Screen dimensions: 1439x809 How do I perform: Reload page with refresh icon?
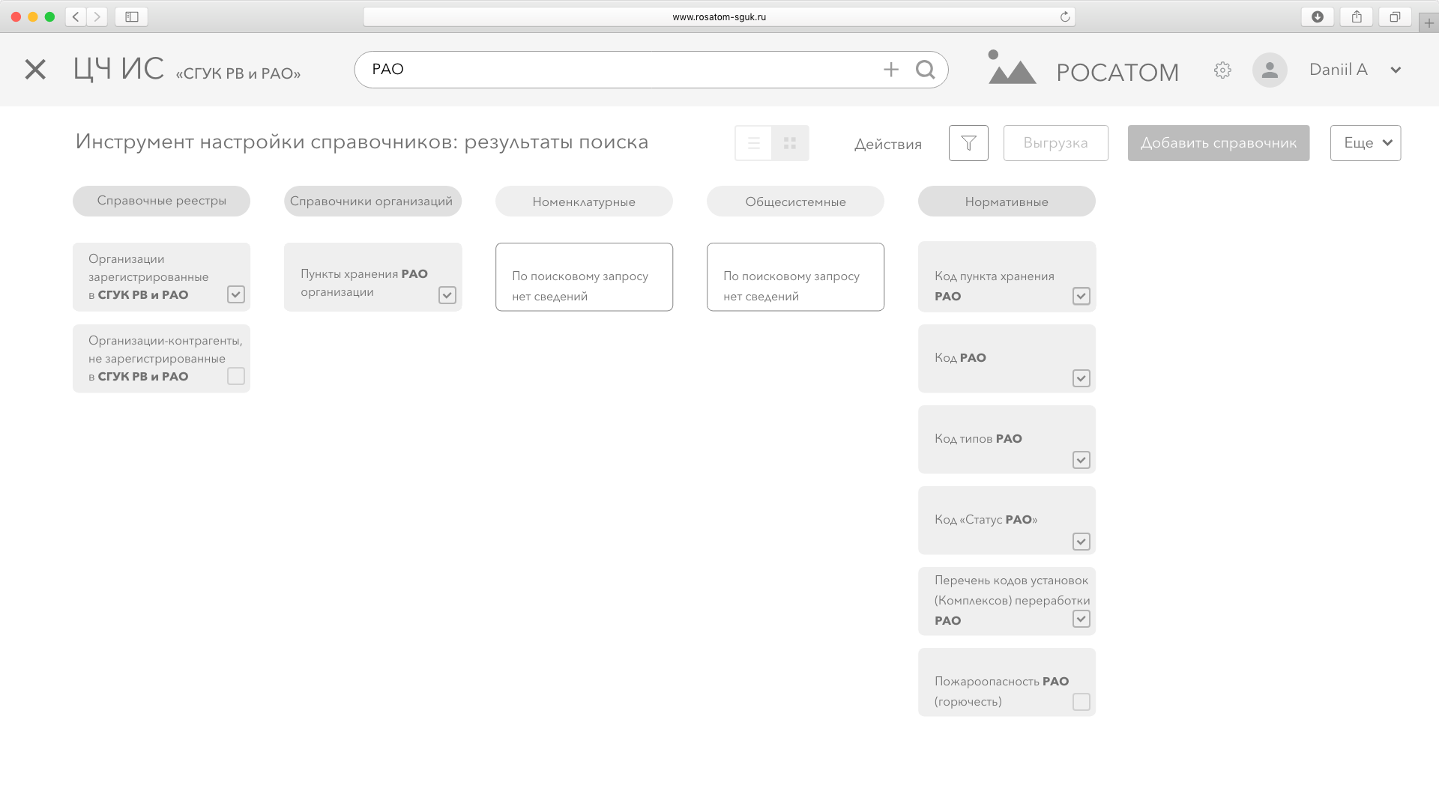(x=1064, y=16)
